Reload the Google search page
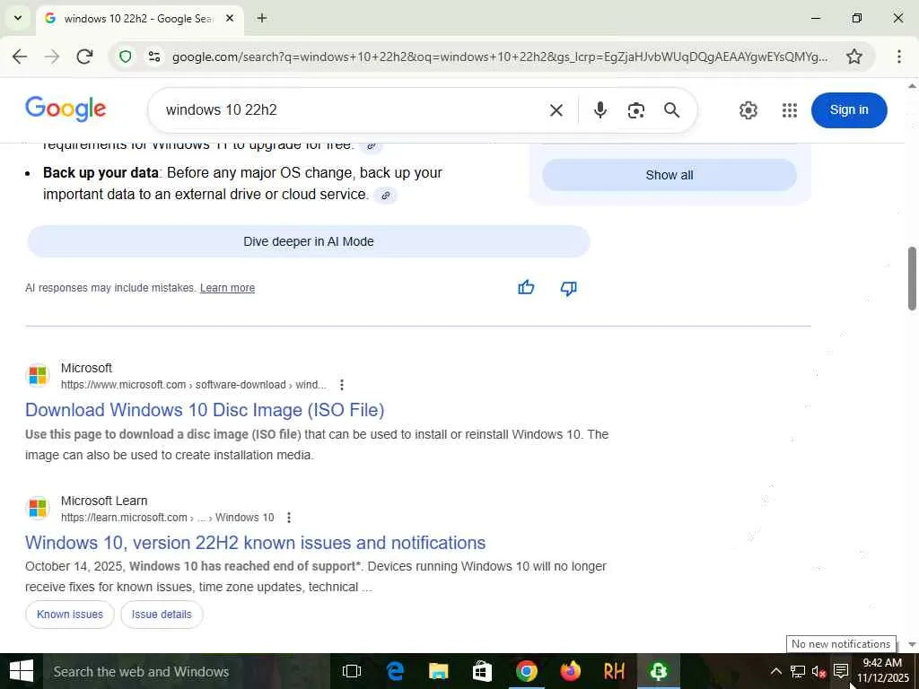919x689 pixels. point(85,57)
